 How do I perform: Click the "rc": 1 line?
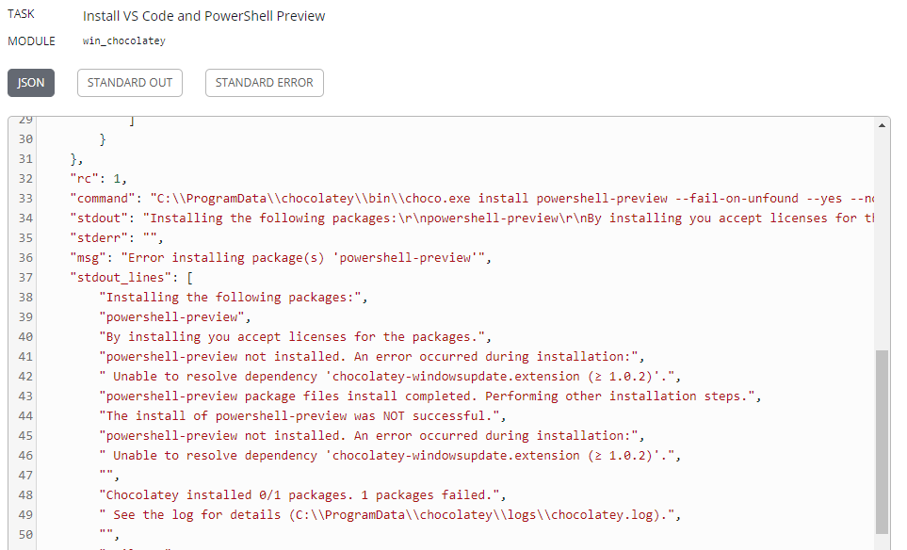[x=98, y=179]
